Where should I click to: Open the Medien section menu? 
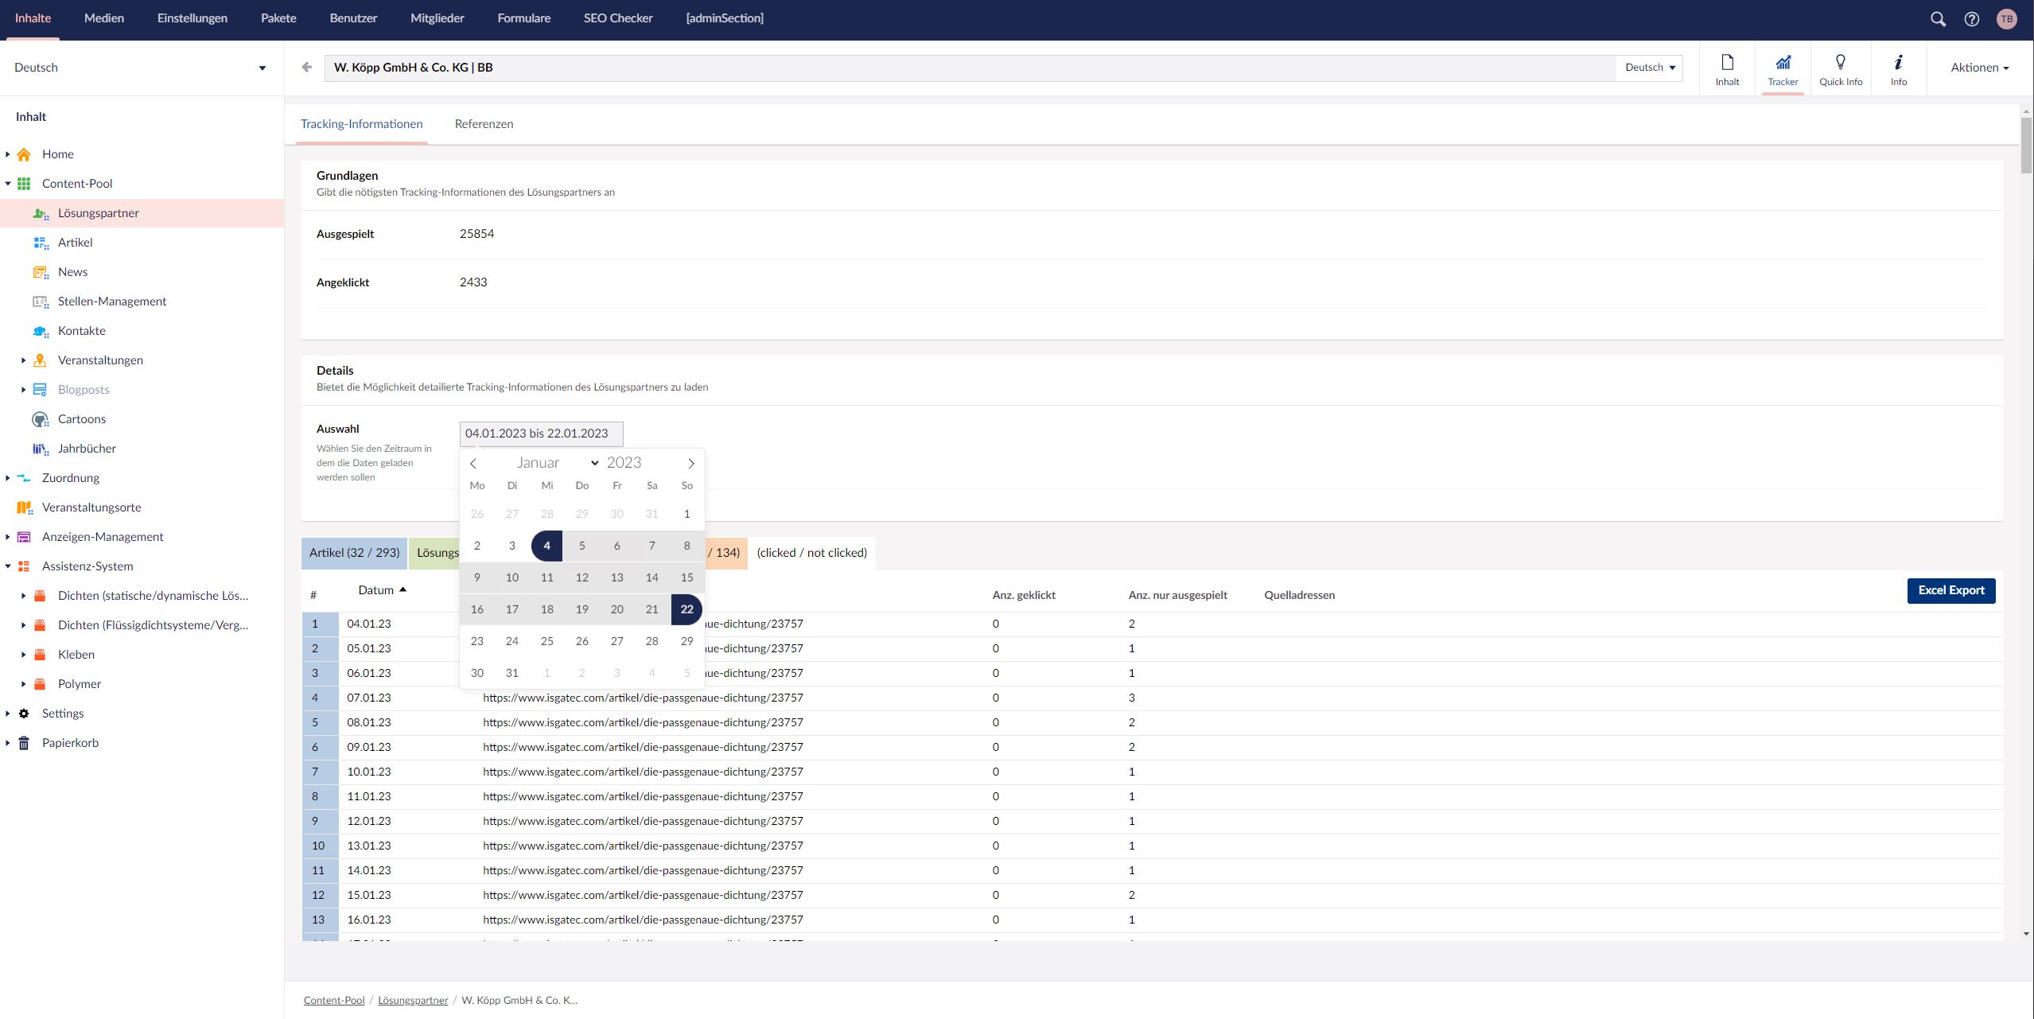click(104, 18)
